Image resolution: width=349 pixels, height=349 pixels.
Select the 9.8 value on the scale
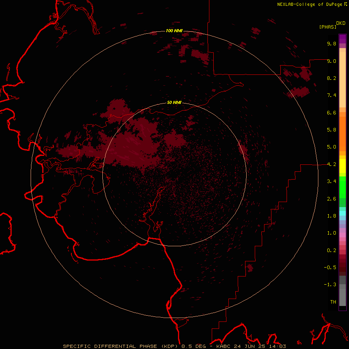(332, 43)
